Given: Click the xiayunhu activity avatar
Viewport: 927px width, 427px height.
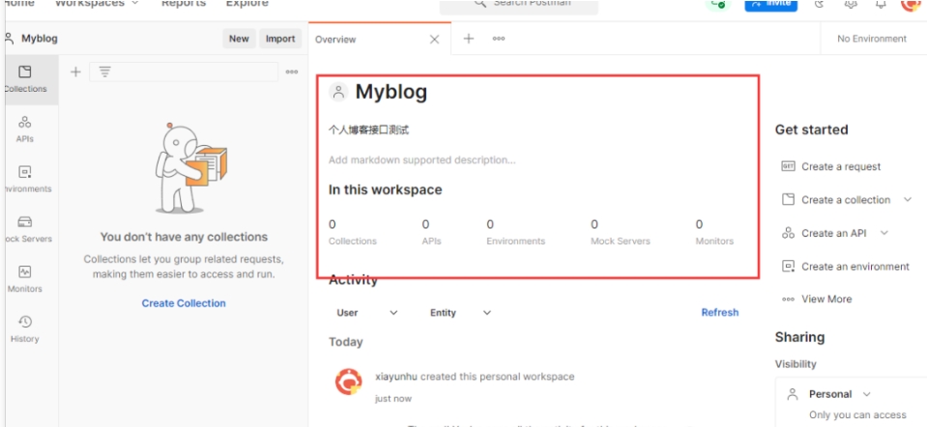Looking at the screenshot, I should [x=348, y=382].
